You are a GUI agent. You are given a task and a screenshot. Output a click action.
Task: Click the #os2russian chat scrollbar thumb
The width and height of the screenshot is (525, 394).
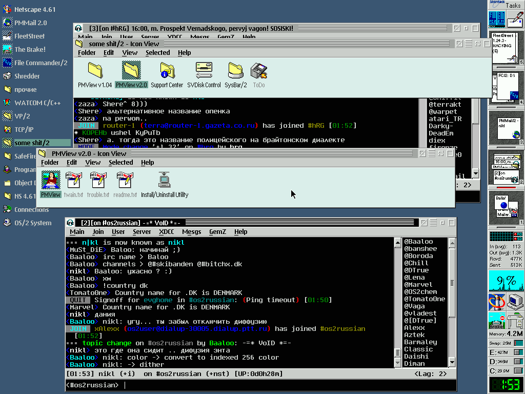click(x=398, y=353)
